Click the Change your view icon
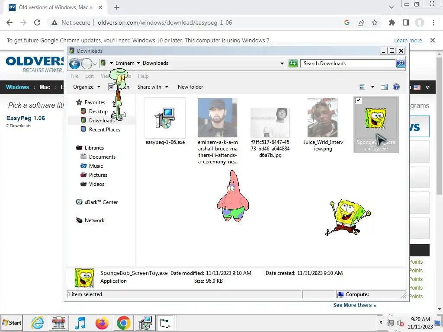 pyautogui.click(x=362, y=87)
